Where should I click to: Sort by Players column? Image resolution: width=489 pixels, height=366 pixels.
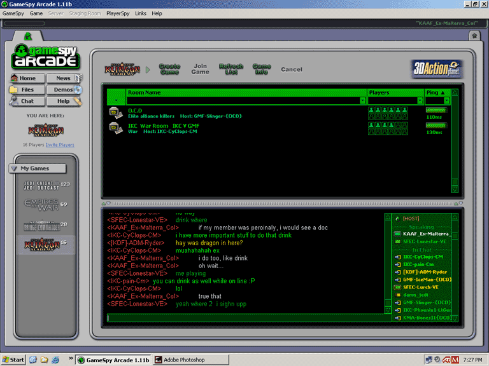coord(395,92)
